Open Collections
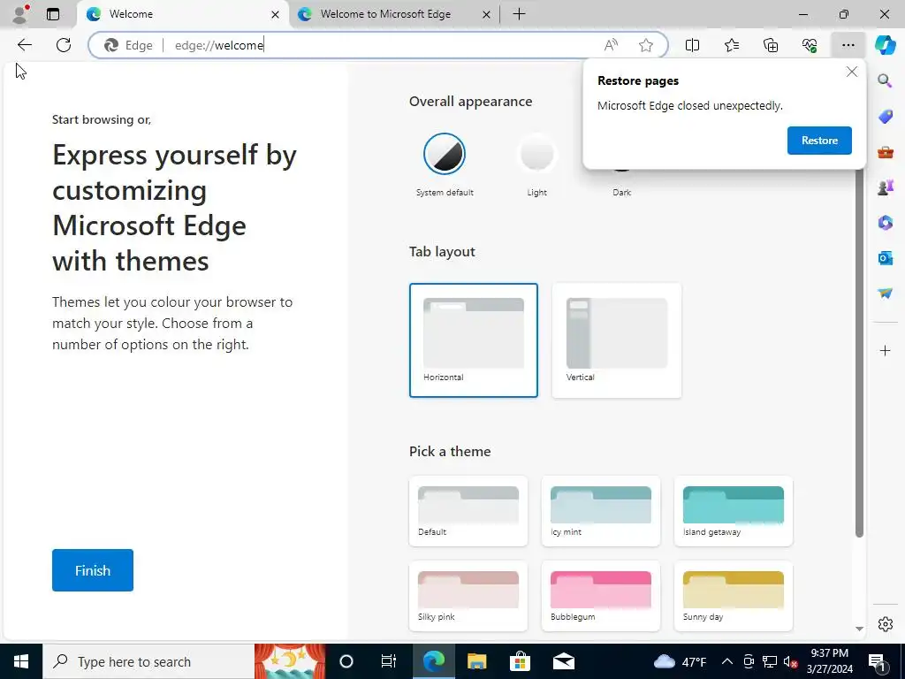Screen dimensions: 905x679 click(x=771, y=45)
